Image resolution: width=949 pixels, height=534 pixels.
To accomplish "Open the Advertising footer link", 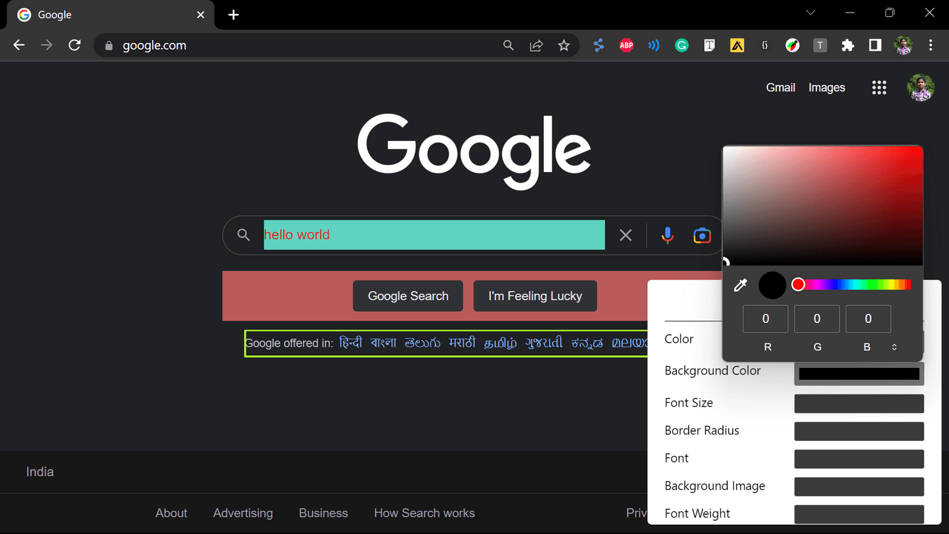I will [x=243, y=513].
